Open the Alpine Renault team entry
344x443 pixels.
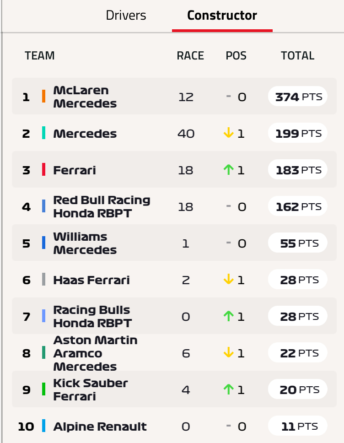(x=100, y=427)
